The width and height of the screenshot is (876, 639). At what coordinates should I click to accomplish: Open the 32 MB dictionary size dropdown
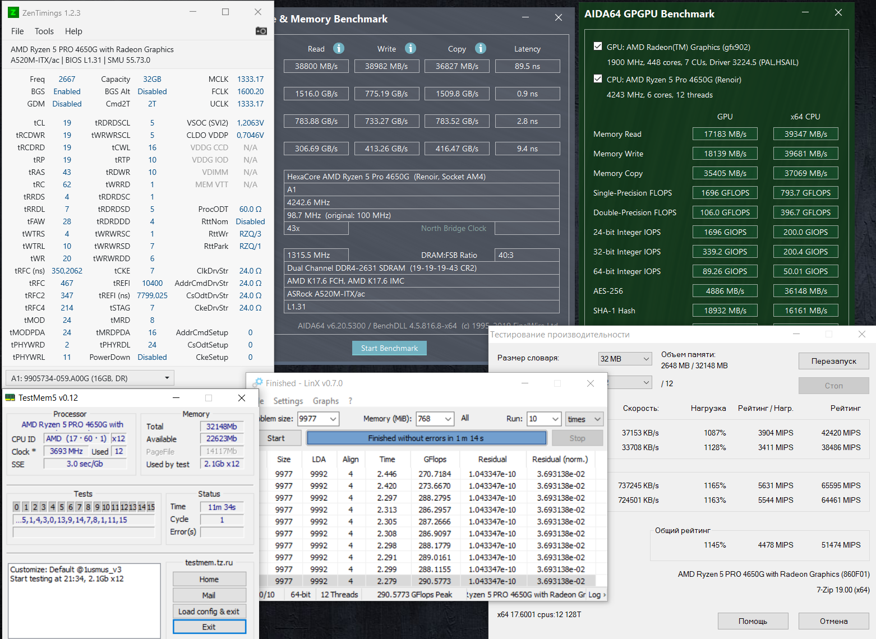click(625, 359)
